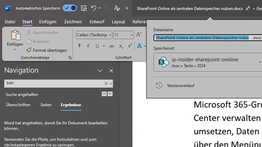Click the document title in title bar

[190, 8]
